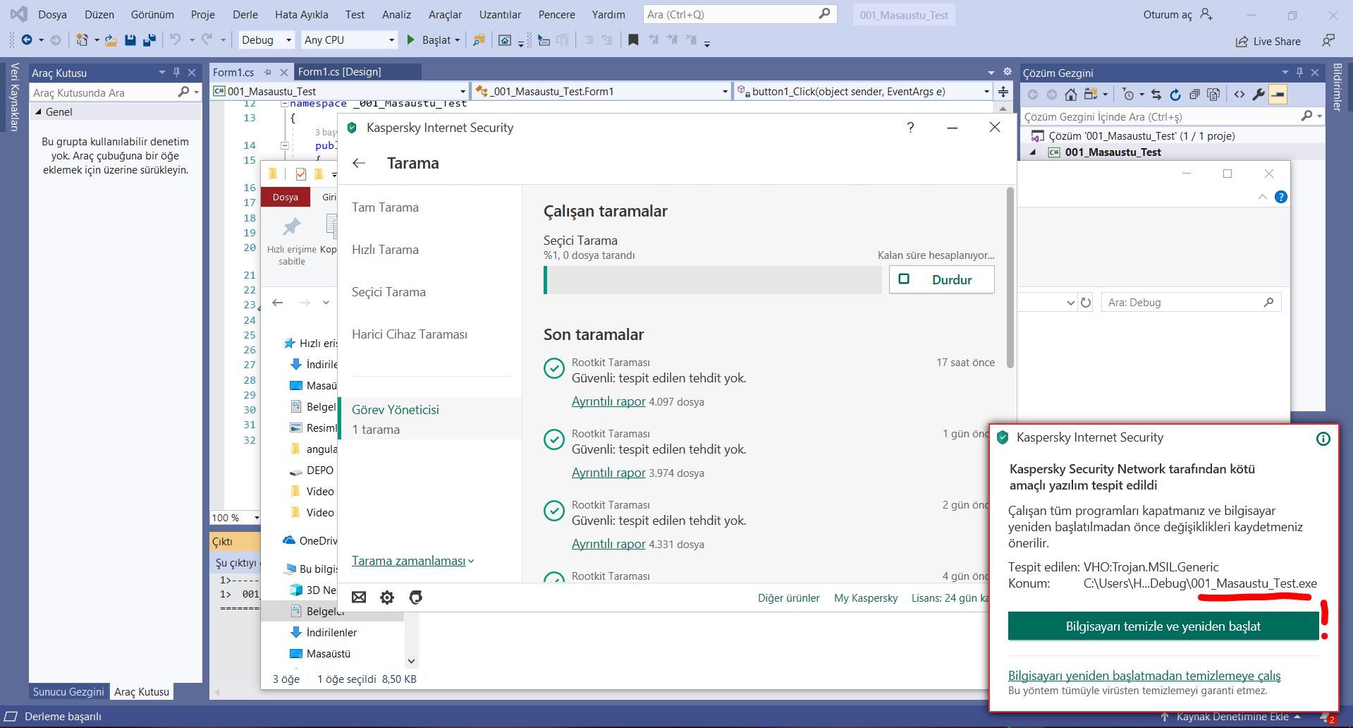Image resolution: width=1353 pixels, height=728 pixels.
Task: Refresh File Explorer address bar
Action: coord(1086,303)
